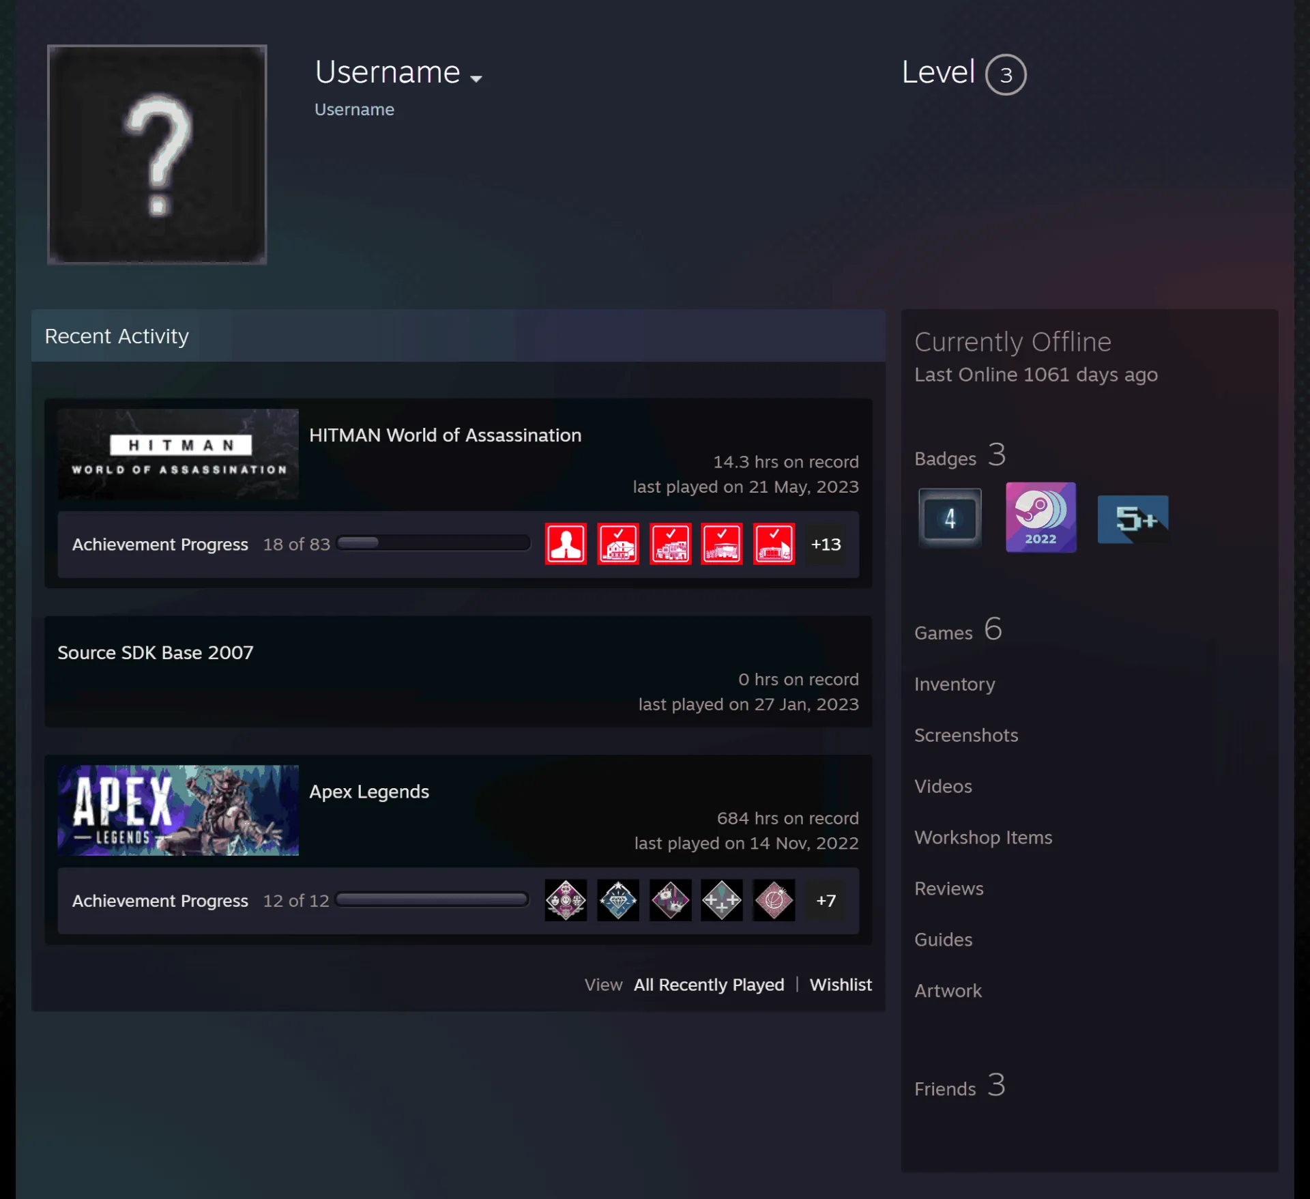Screen dimensions: 1310x1199
Task: Expand the Username dropdown arrow
Action: (x=476, y=78)
